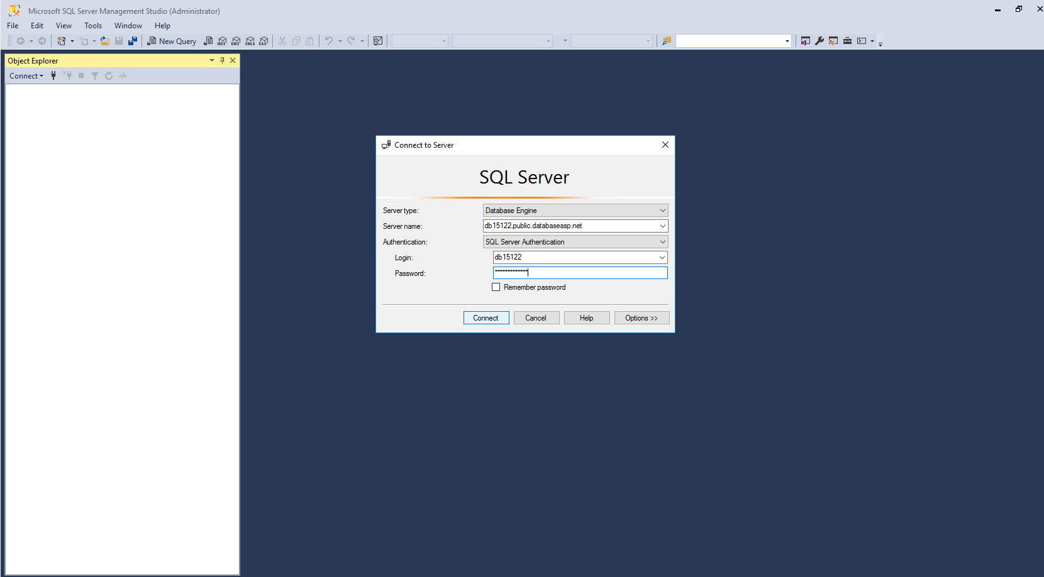Toggle the Object Explorer auto-hide pin
This screenshot has width=1044, height=577.
[x=222, y=60]
